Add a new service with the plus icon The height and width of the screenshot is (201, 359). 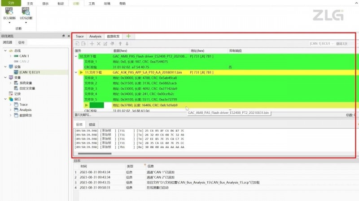point(92,43)
